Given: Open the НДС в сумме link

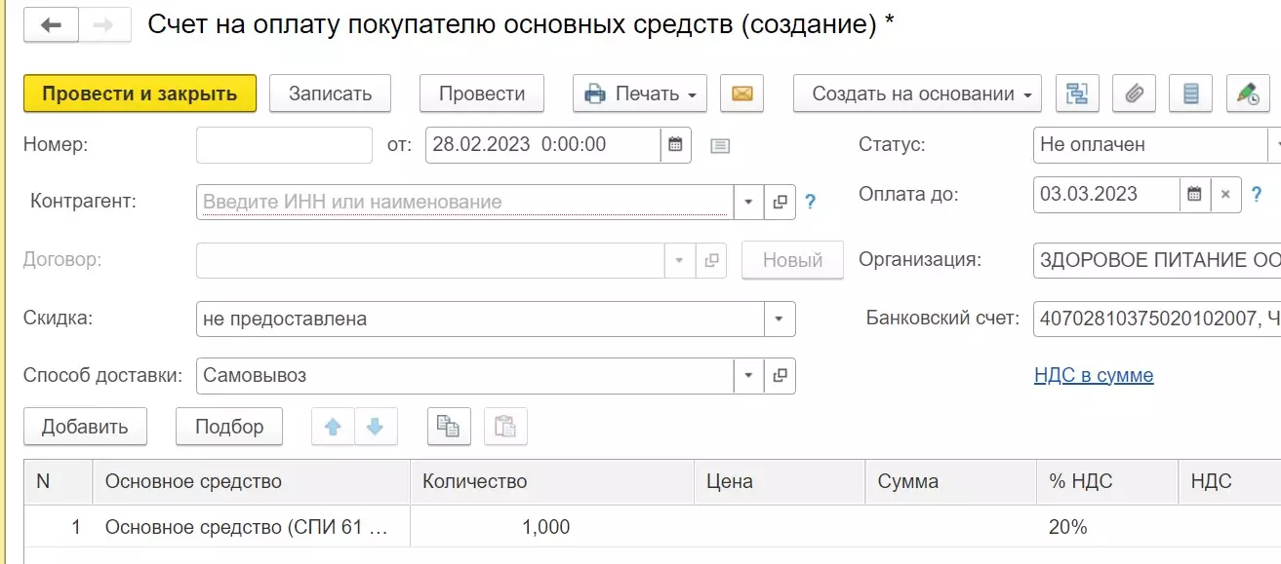Looking at the screenshot, I should [1094, 376].
